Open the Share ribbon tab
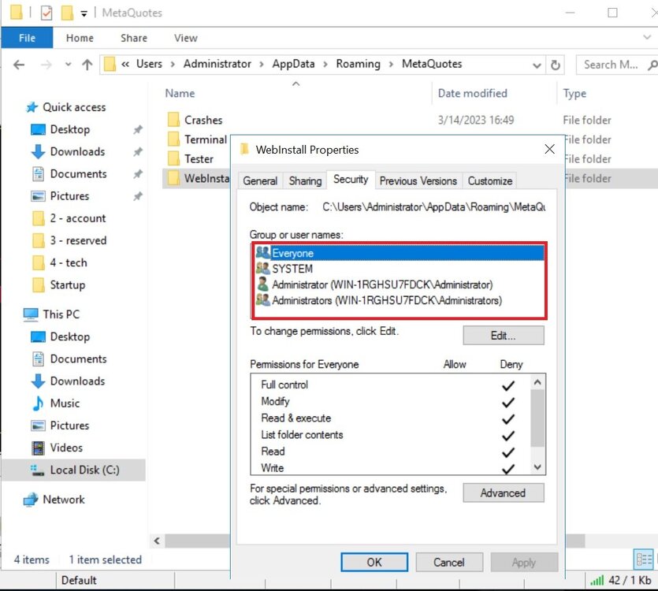The image size is (658, 591). tap(134, 38)
